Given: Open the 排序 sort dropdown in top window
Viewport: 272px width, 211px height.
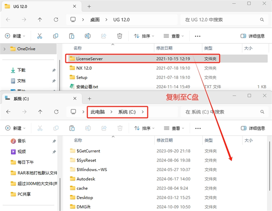Looking at the screenshot, I should (145, 36).
